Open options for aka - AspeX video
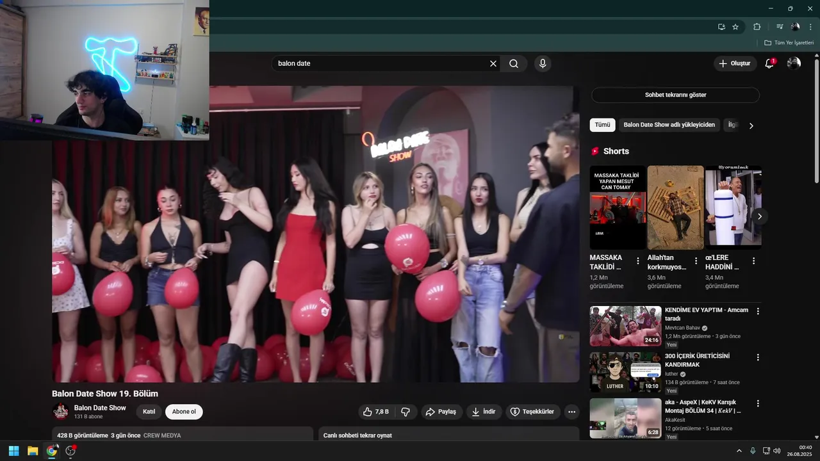This screenshot has height=461, width=820. pyautogui.click(x=758, y=403)
